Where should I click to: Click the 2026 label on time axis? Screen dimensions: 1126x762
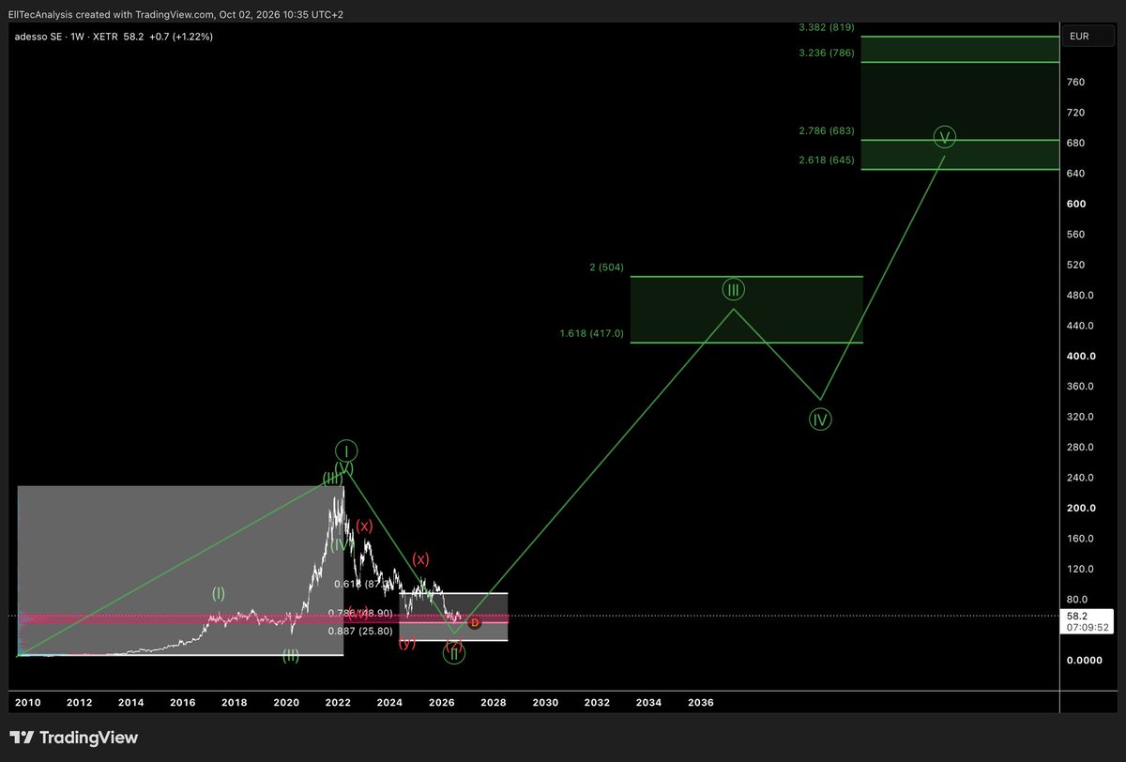coord(441,702)
